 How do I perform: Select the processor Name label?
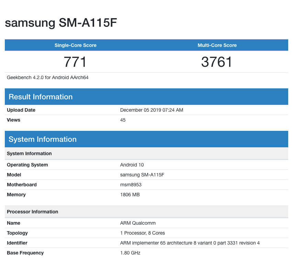click(x=13, y=223)
